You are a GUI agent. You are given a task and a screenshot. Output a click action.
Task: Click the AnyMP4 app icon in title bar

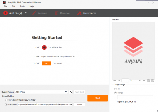pyautogui.click(x=4, y=2)
